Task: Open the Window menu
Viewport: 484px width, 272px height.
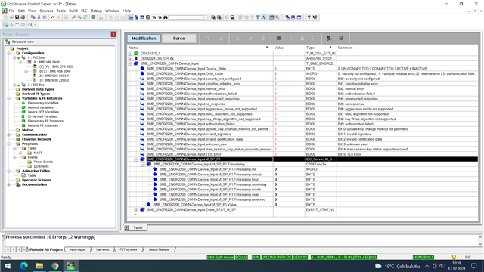Action: click(112, 11)
